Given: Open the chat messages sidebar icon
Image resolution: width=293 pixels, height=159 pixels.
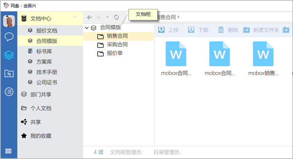Looking at the screenshot, I should tap(9, 37).
